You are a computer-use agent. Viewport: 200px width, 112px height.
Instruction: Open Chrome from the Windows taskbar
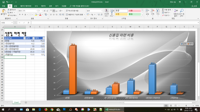tap(52, 110)
